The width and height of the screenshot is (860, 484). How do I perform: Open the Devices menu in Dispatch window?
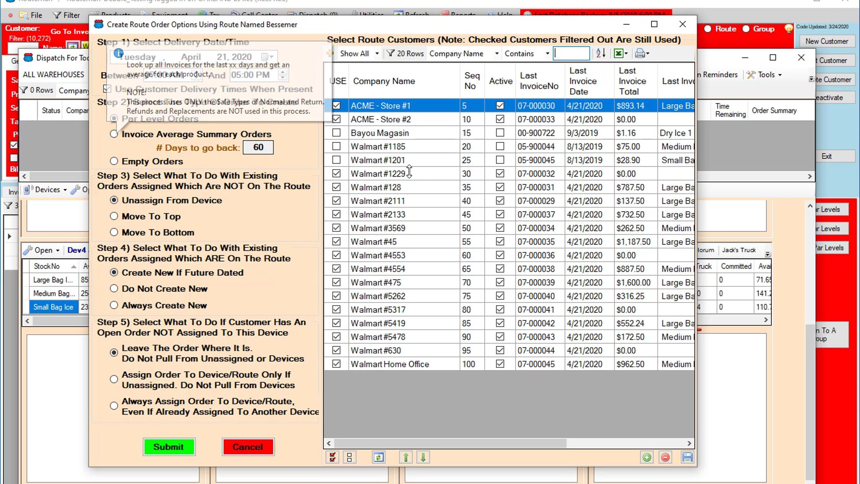45,190
